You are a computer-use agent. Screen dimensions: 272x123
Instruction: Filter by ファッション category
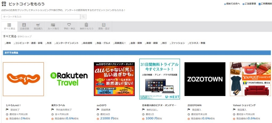178,43
